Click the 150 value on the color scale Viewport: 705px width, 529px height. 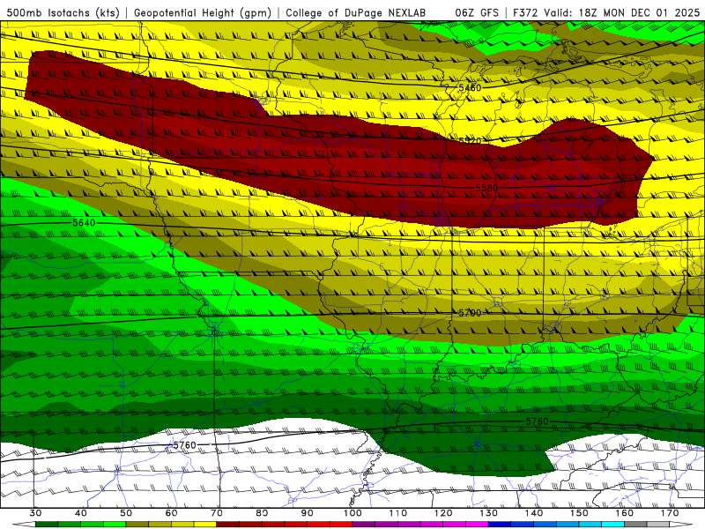(580, 513)
